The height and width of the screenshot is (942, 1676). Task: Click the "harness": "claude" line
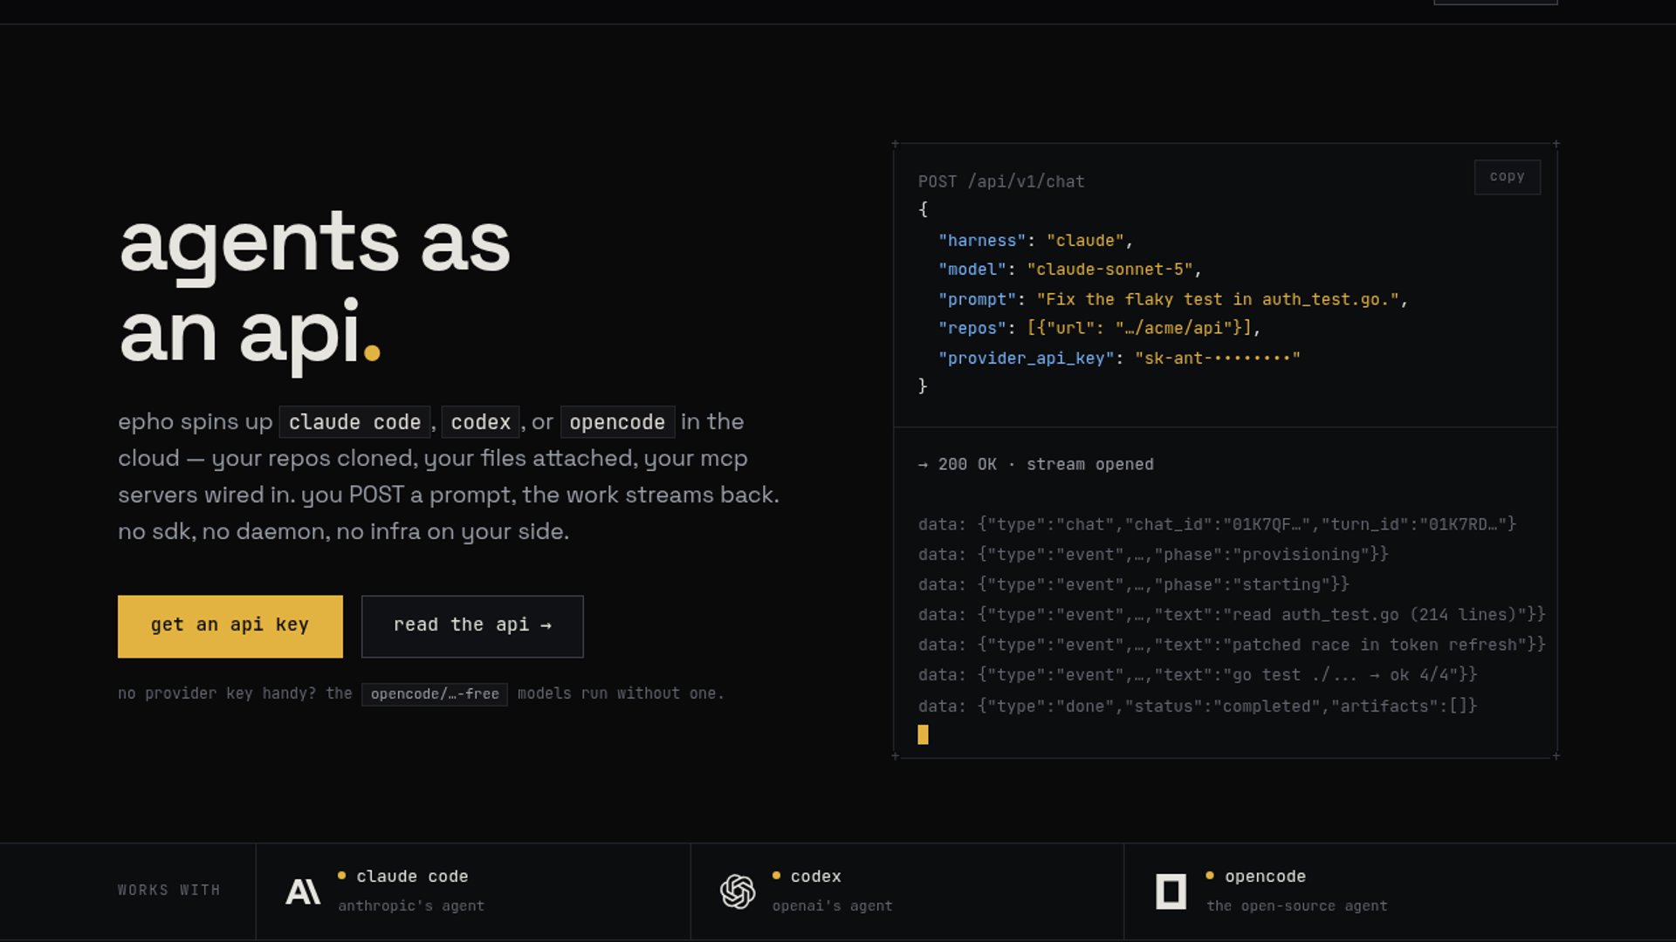(x=1035, y=241)
